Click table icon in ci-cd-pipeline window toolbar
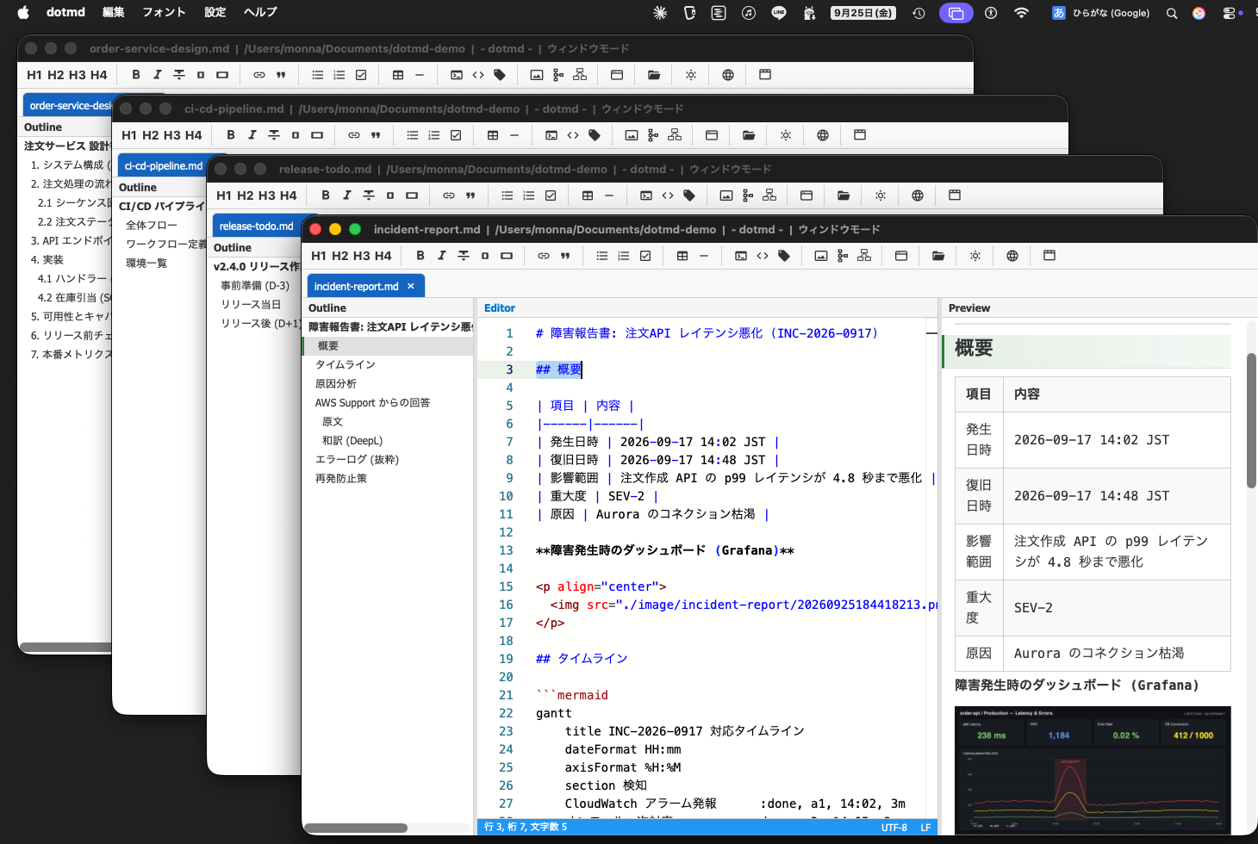Screen dimensions: 1258x844 (493, 135)
